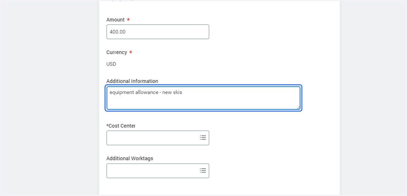The height and width of the screenshot is (196, 407).
Task: Open the Cost Center prompt list icon
Action: [x=203, y=138]
